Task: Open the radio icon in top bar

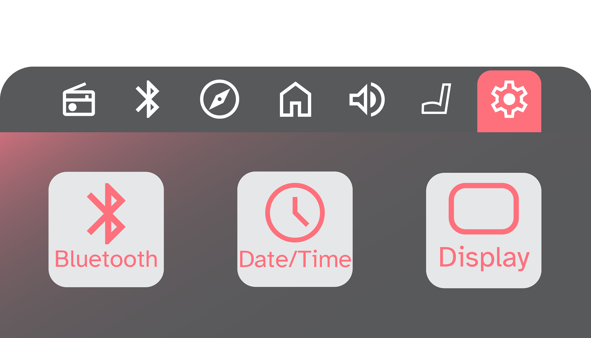Action: [79, 99]
